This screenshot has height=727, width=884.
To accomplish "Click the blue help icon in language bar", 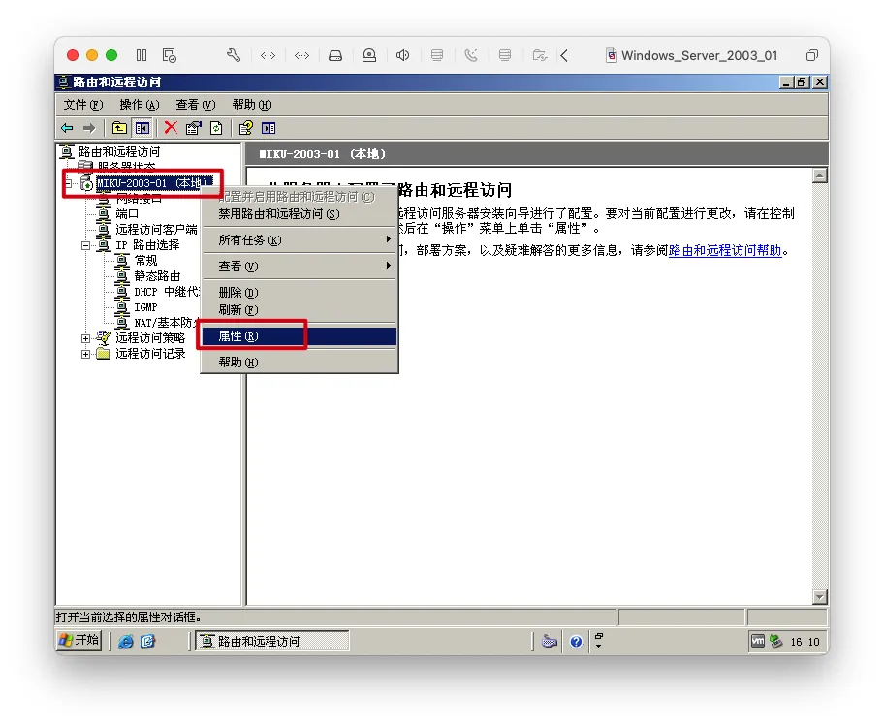I will pyautogui.click(x=576, y=642).
